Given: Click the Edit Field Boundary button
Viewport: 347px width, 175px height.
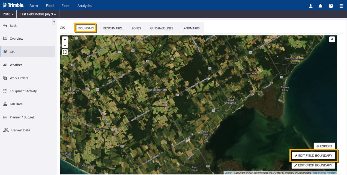Looking at the screenshot, I should [x=313, y=156].
